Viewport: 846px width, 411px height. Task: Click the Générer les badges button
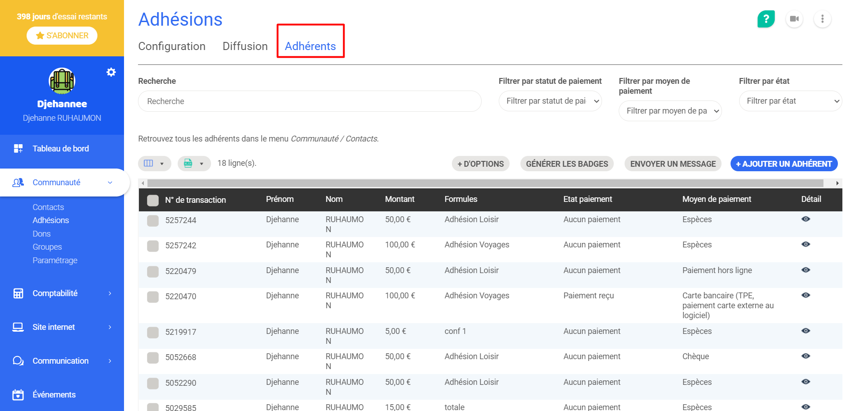566,164
